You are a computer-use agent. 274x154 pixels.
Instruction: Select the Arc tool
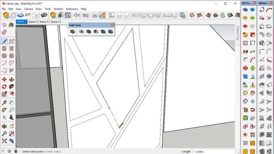pos(4,63)
